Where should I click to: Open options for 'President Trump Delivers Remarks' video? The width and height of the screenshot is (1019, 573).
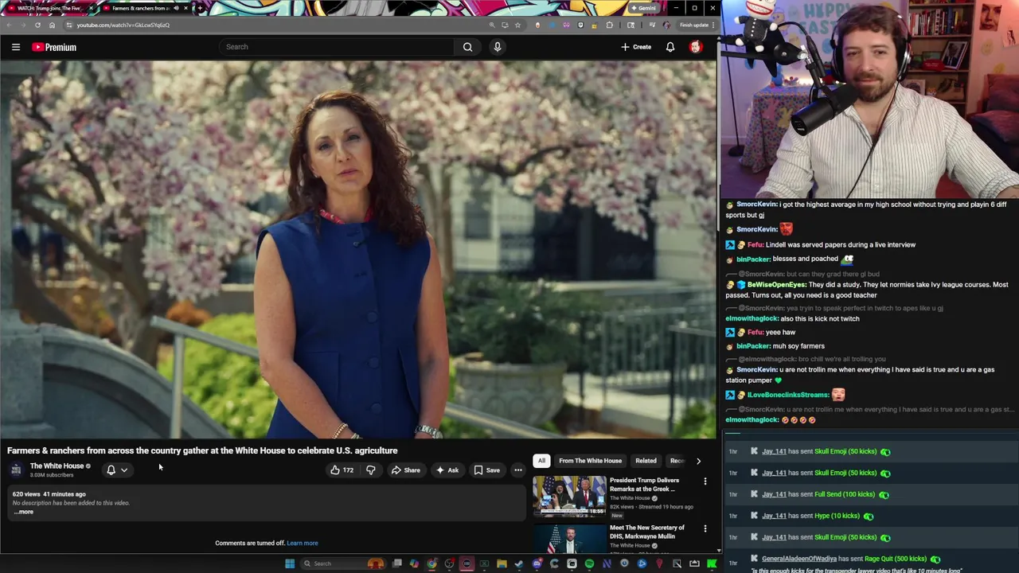pyautogui.click(x=705, y=481)
